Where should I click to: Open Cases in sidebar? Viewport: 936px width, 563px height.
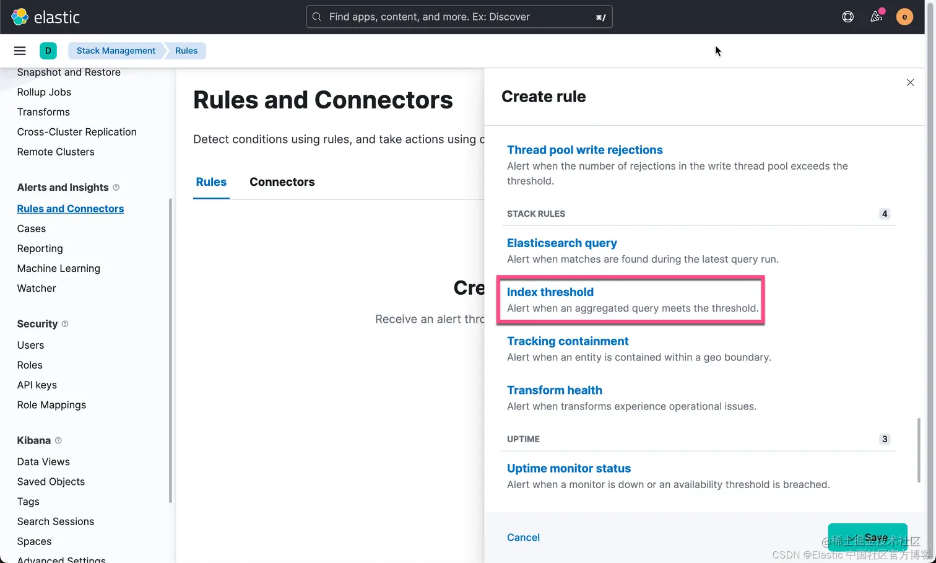(x=32, y=228)
